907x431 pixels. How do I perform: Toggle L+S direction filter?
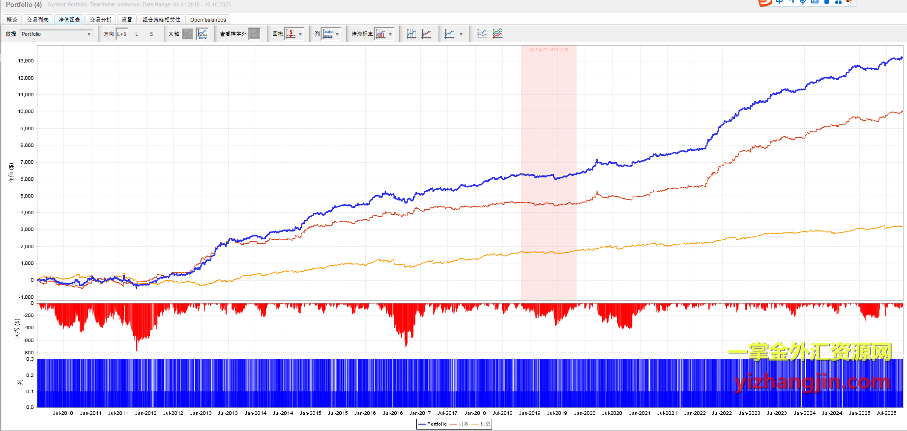(122, 34)
